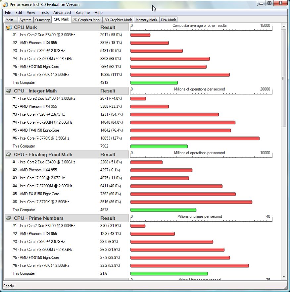Click Integer Math result 18053 (127%)

point(111,138)
